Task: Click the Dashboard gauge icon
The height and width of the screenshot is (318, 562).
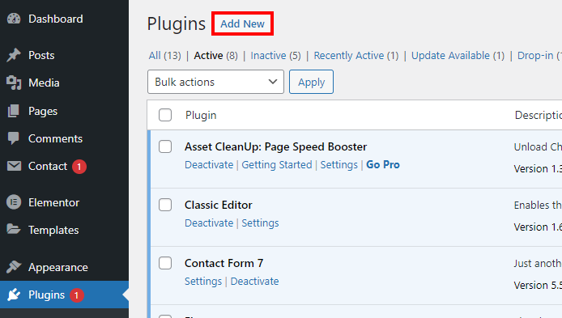Action: [14, 19]
